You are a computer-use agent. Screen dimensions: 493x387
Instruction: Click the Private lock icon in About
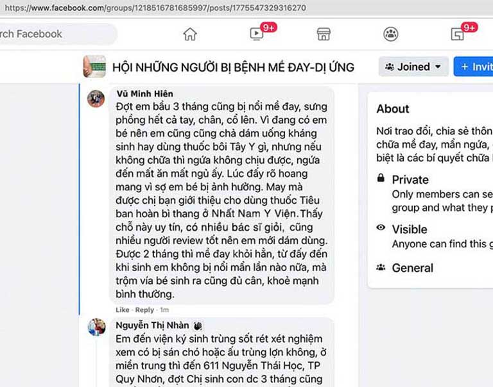point(381,178)
